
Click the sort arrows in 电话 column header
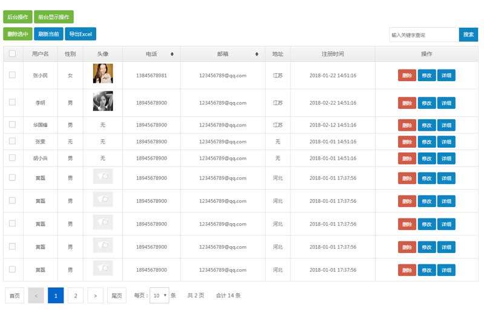tap(172, 54)
